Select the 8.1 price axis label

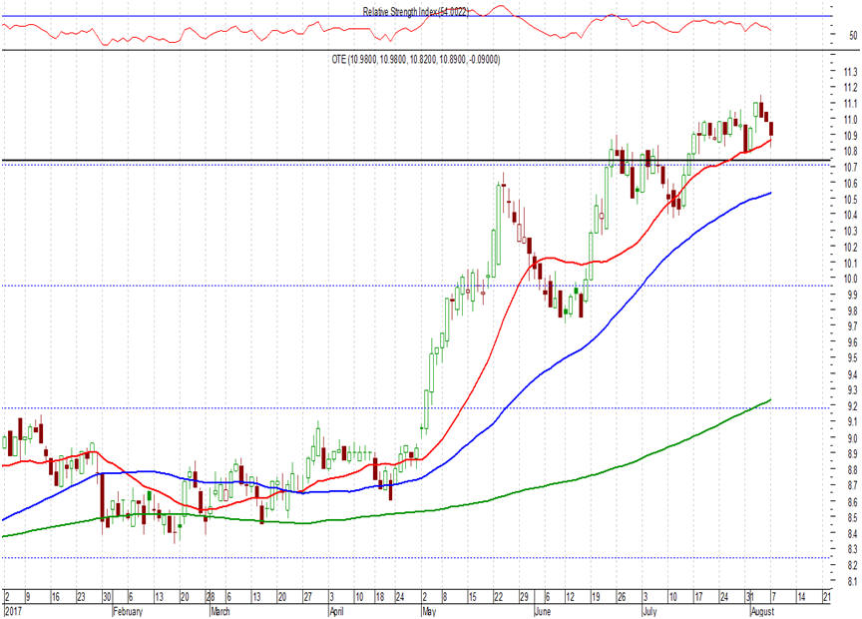pos(852,581)
